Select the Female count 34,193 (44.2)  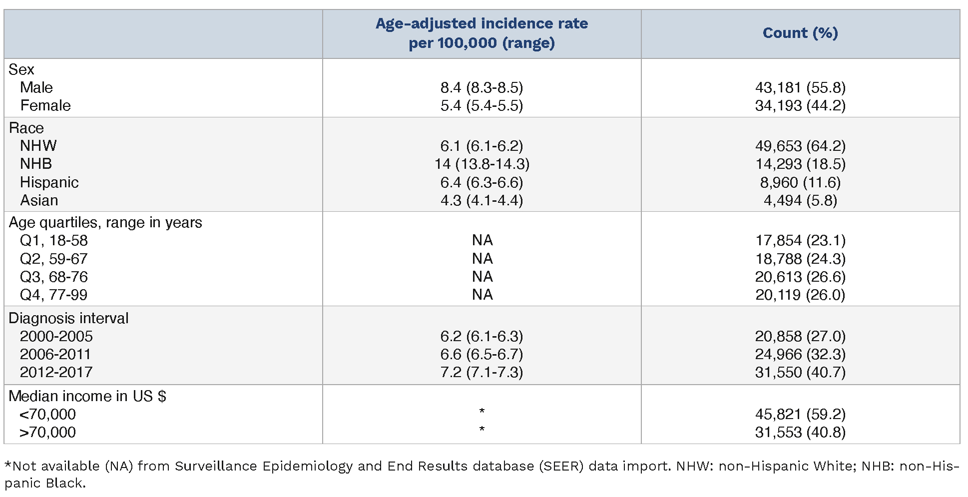click(x=800, y=105)
